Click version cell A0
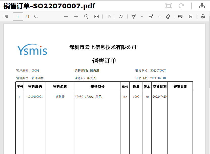Image resolution: width=210 pixels, height=154 pixels. coord(147,97)
